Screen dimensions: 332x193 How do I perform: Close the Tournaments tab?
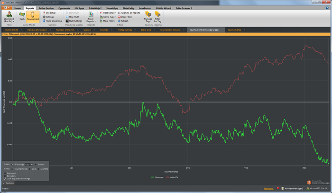point(244,30)
